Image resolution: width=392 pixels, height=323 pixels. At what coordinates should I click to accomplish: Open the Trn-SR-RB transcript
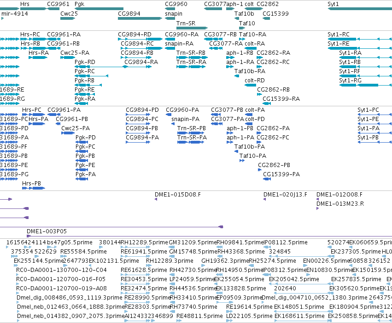coord(192,58)
